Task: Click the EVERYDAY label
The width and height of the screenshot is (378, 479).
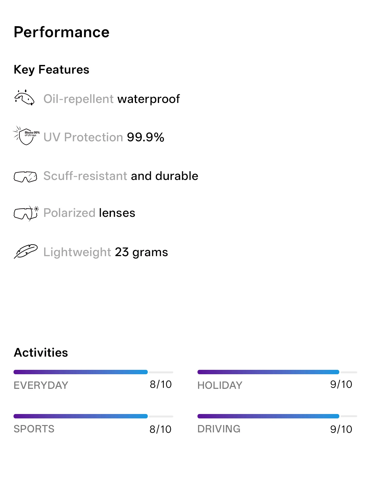Action: (x=41, y=385)
